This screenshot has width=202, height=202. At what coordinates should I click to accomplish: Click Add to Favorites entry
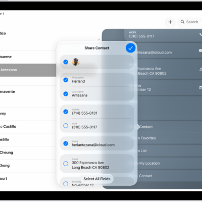[x=170, y=138]
